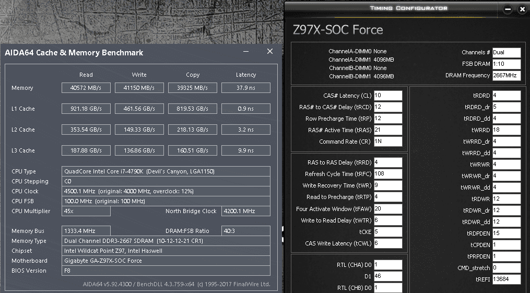Click the tRDRD value field
The image size is (530, 293).
click(x=507, y=95)
